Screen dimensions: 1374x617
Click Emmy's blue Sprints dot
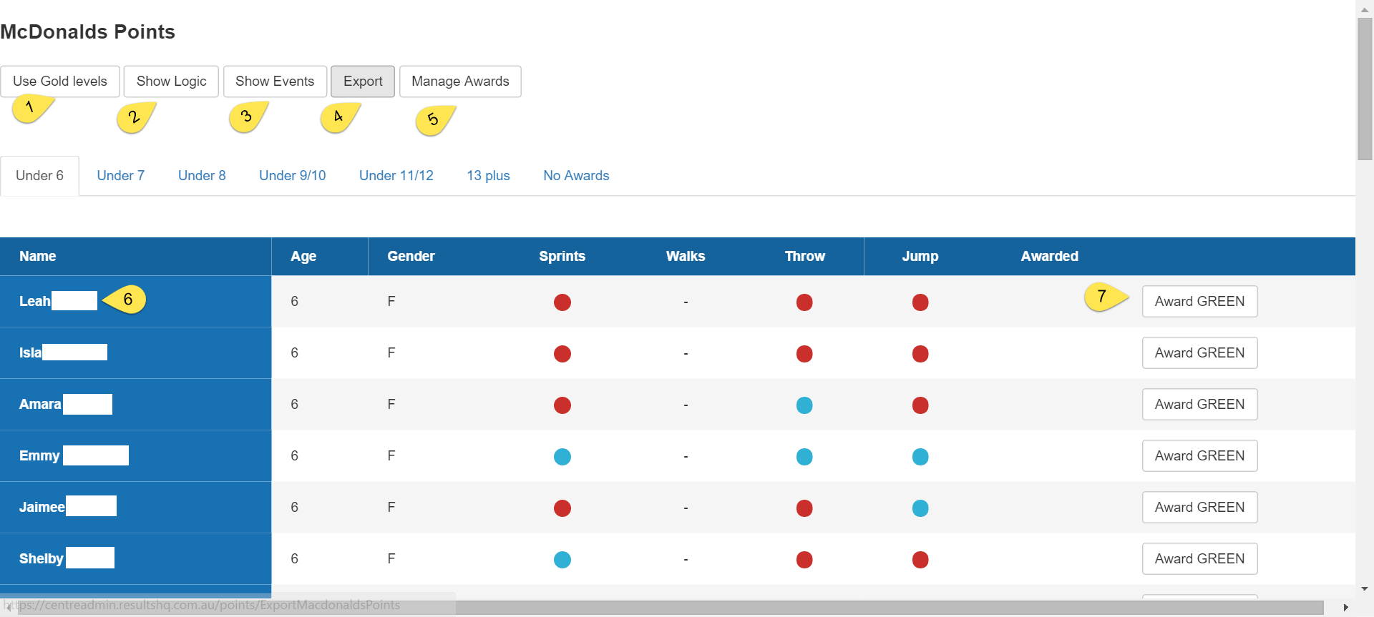click(562, 457)
